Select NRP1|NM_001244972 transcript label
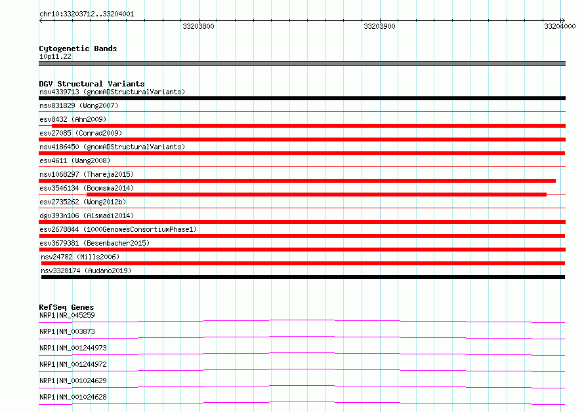 pos(73,364)
